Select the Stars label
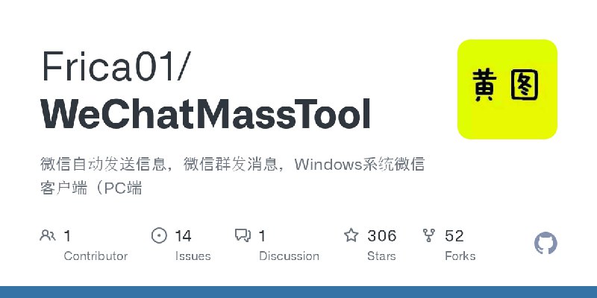The width and height of the screenshot is (597, 298). pos(381,256)
